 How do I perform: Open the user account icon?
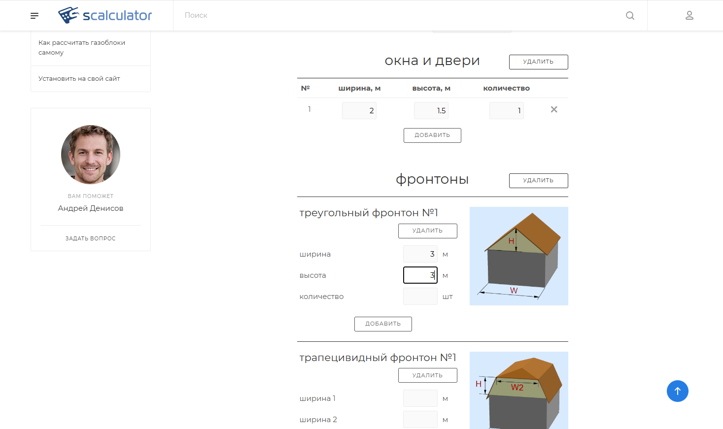689,16
